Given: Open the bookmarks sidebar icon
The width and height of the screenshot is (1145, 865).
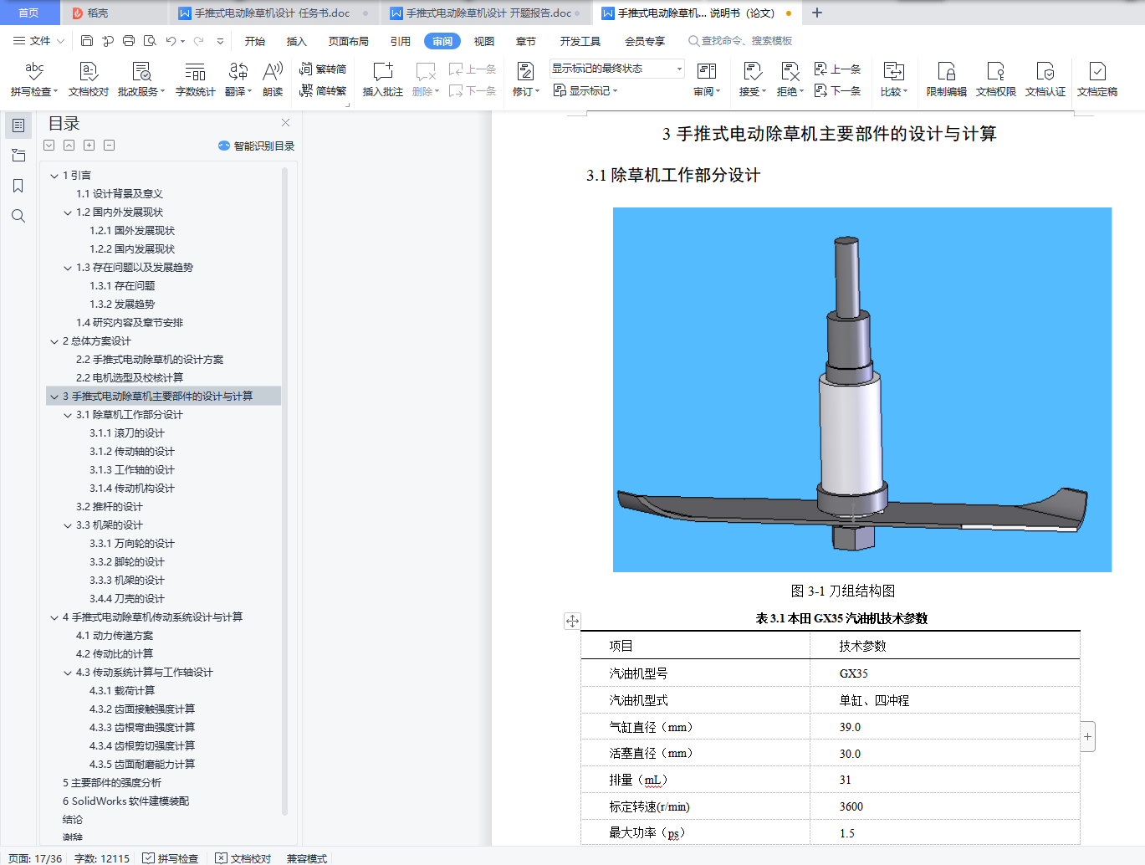Looking at the screenshot, I should click(18, 186).
